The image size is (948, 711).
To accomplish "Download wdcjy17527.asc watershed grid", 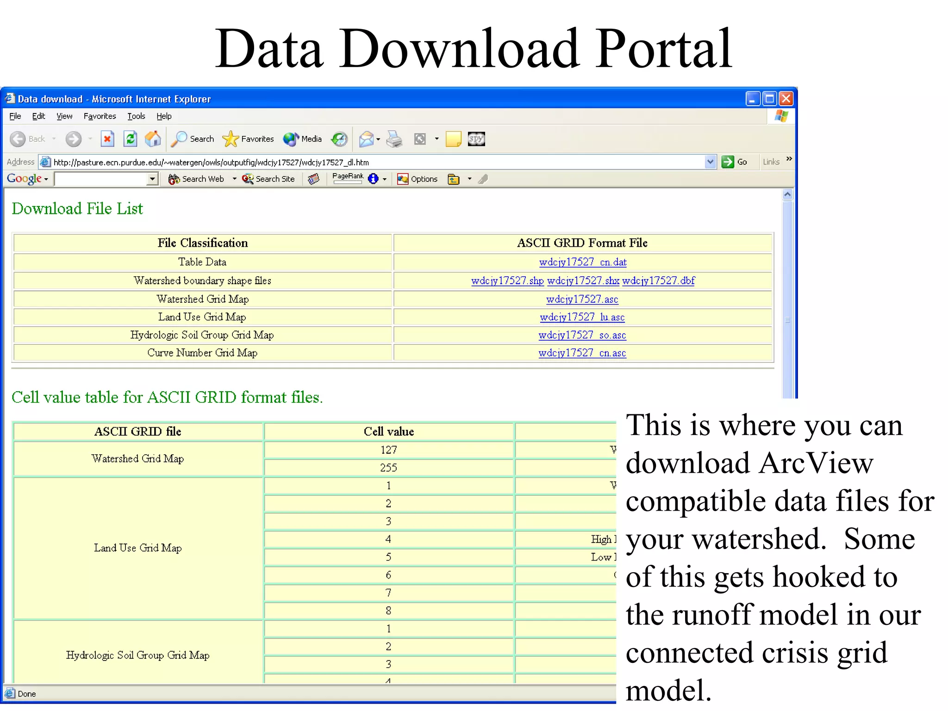I will (582, 299).
